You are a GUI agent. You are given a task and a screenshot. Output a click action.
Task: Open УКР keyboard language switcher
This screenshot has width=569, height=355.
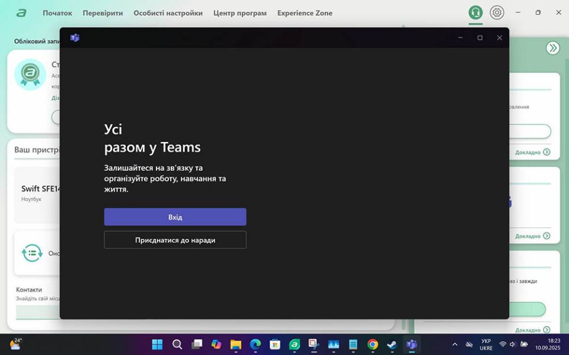486,344
